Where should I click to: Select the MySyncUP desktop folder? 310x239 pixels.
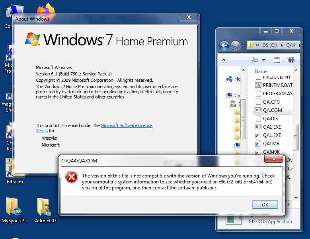pos(15,210)
